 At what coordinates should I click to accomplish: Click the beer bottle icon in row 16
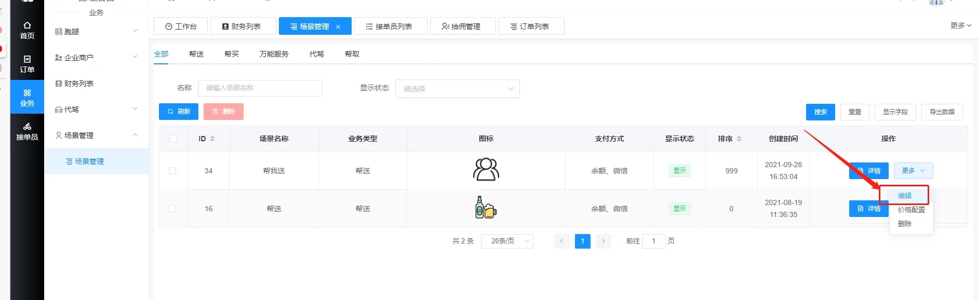tap(486, 208)
